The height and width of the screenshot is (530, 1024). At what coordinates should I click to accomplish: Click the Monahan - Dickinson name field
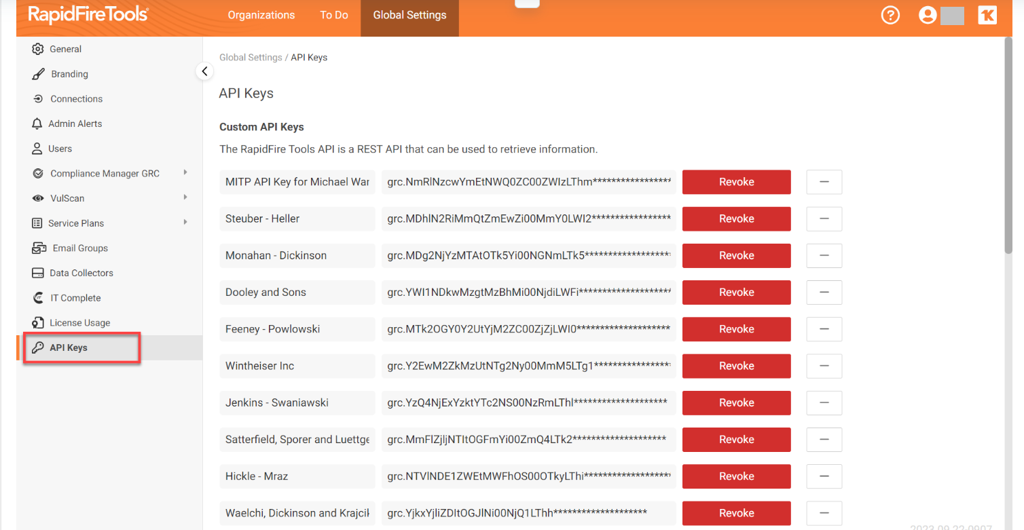[297, 256]
